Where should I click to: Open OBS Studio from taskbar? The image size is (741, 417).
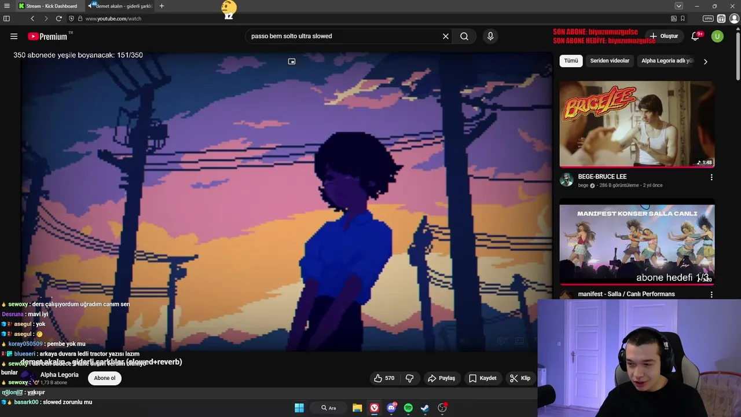pyautogui.click(x=442, y=408)
